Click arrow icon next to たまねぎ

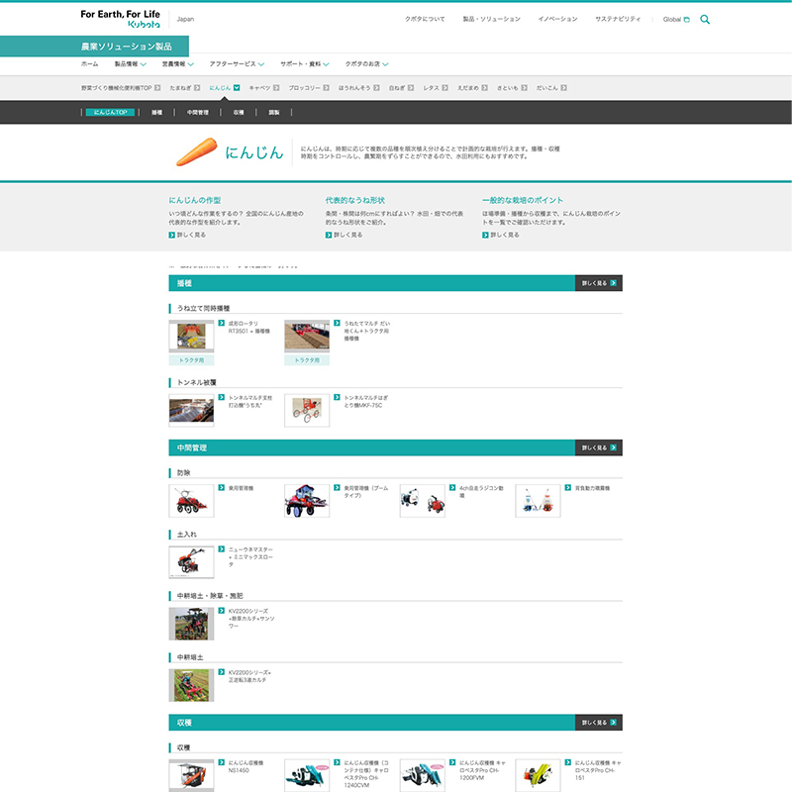click(198, 88)
